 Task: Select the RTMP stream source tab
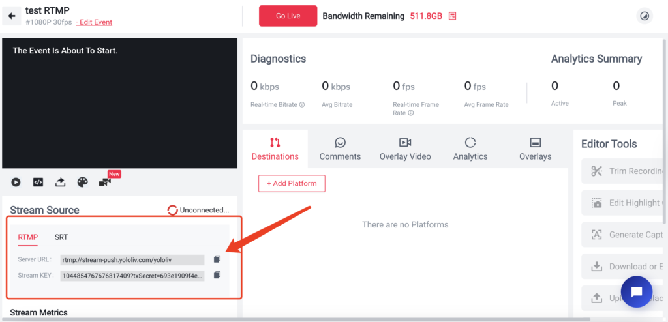tap(27, 237)
